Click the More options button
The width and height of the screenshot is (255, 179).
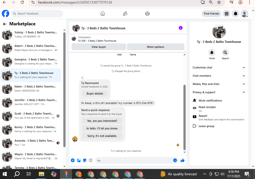(155, 47)
